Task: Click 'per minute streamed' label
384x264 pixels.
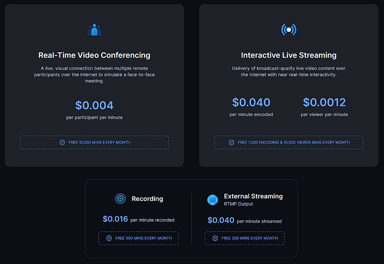Action: pos(259,221)
